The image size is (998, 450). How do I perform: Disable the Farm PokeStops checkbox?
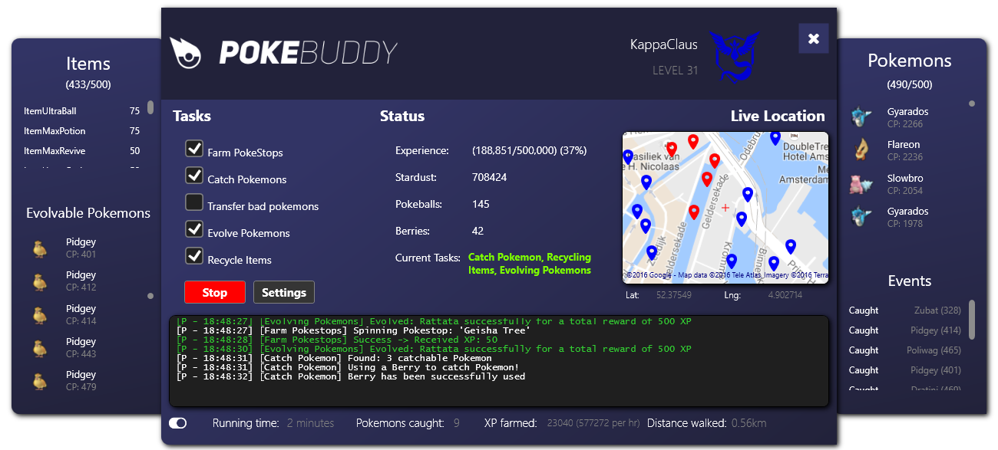pyautogui.click(x=194, y=149)
